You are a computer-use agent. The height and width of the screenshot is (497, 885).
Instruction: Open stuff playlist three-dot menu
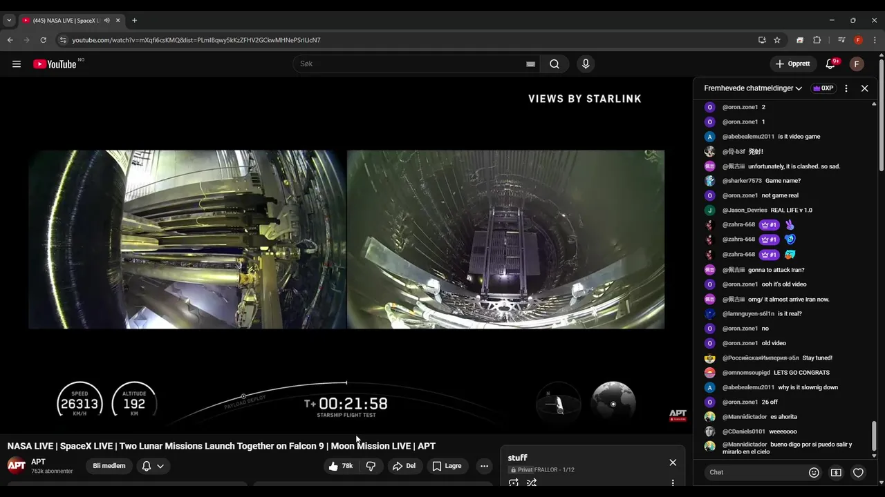(673, 483)
